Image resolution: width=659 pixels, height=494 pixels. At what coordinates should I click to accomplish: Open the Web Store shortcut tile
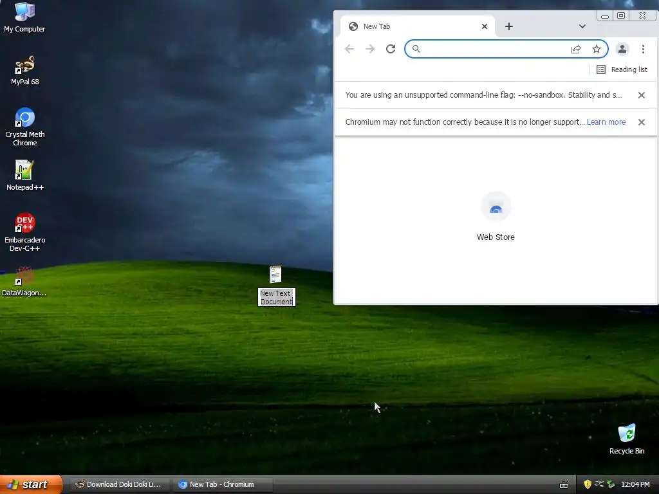[496, 216]
